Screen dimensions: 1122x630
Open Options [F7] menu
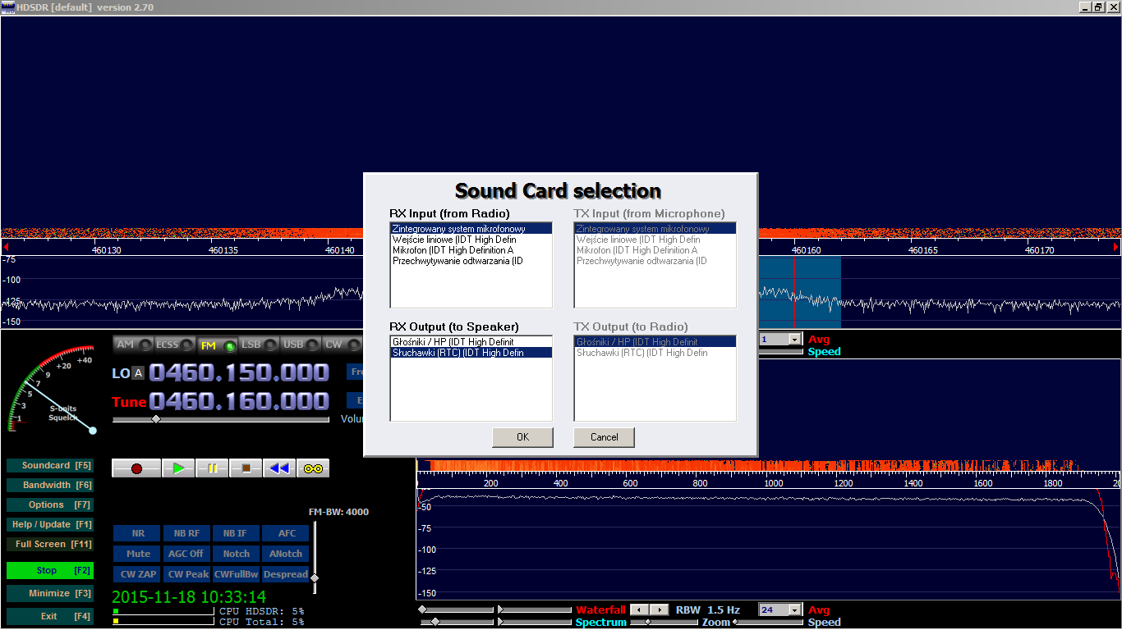point(49,504)
